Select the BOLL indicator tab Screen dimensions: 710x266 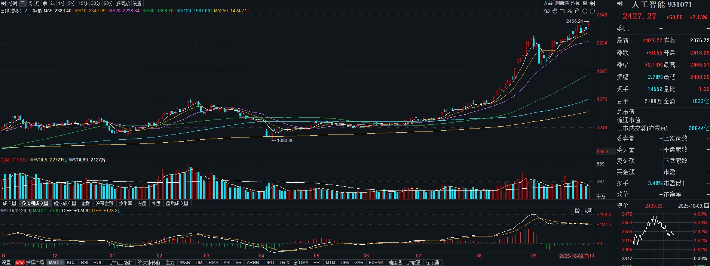(99, 263)
